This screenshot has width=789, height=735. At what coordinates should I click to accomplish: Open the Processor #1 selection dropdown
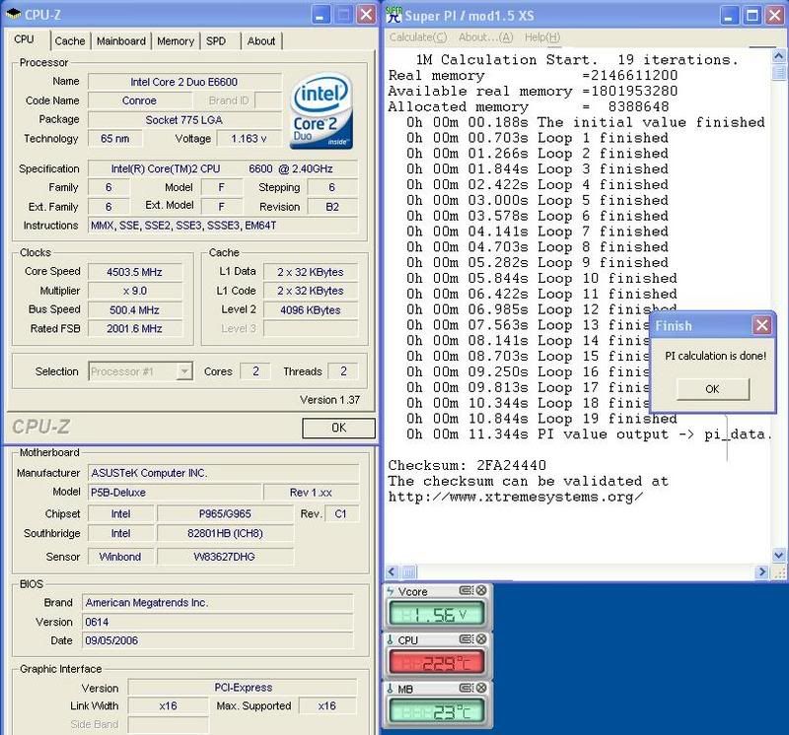(184, 371)
